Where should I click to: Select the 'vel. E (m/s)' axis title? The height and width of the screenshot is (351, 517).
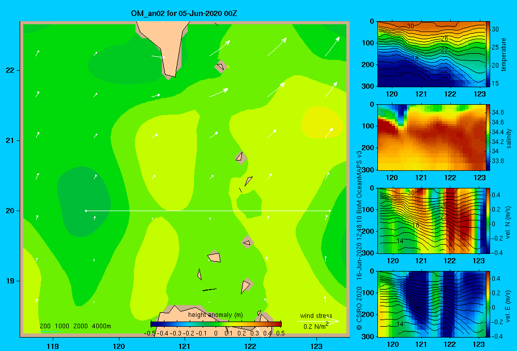click(x=508, y=306)
